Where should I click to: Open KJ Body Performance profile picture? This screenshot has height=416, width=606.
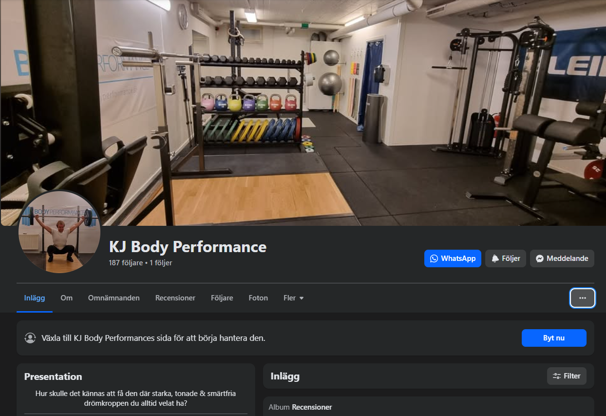click(59, 232)
